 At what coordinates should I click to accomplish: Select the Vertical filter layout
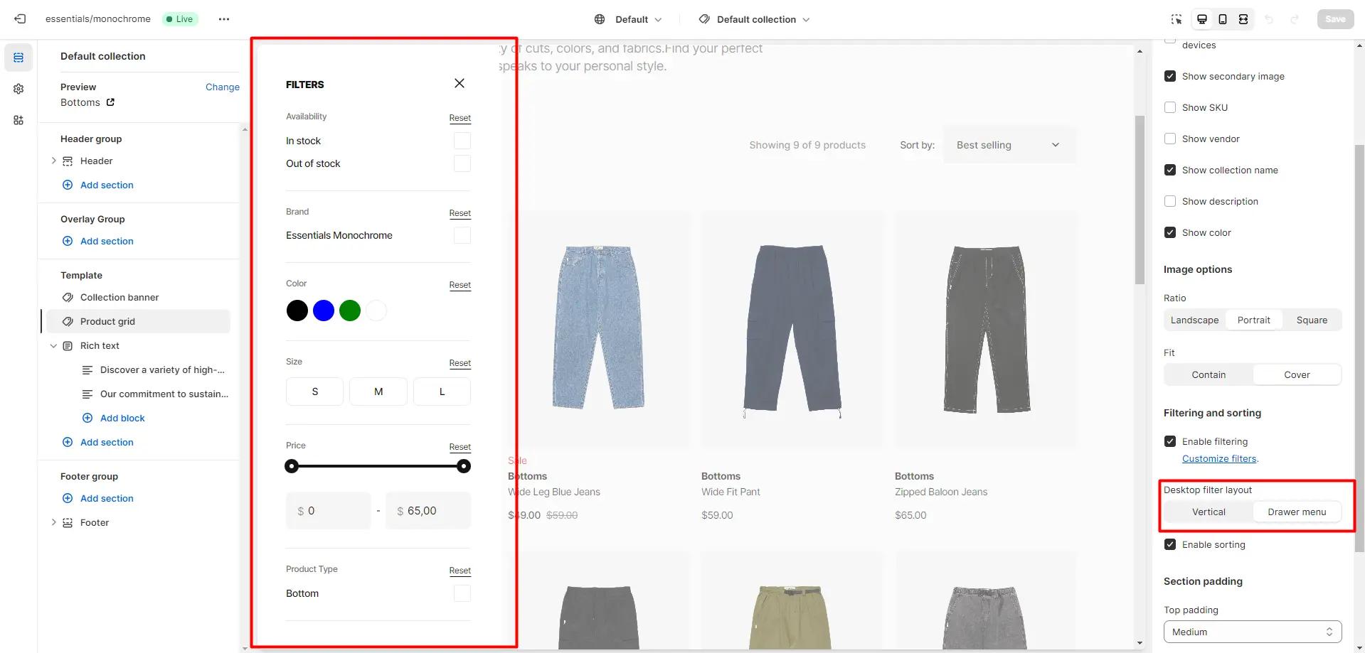pos(1209,512)
